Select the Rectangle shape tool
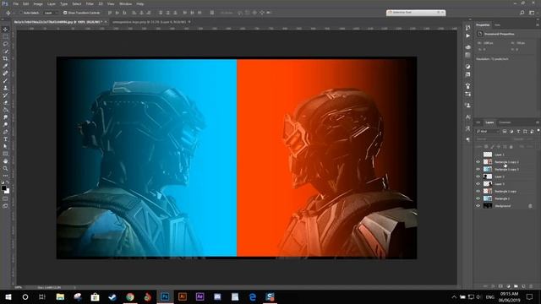This screenshot has width=541, height=304. tap(5, 154)
